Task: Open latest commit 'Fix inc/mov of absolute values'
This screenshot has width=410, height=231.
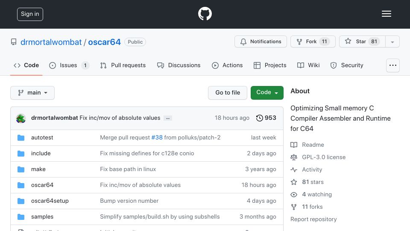Action: [120, 118]
